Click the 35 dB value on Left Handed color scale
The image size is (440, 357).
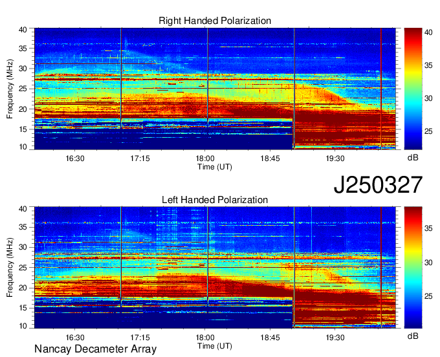428,228
